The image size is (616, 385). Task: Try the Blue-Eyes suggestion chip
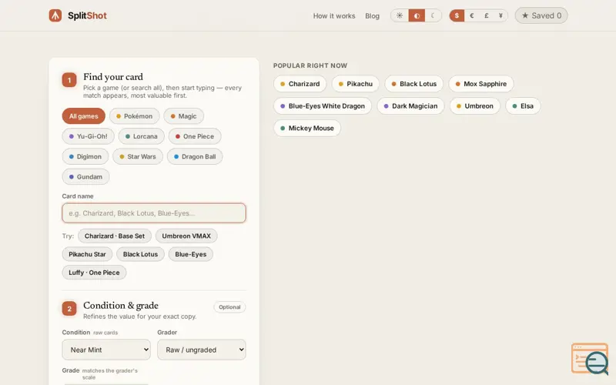pos(190,254)
